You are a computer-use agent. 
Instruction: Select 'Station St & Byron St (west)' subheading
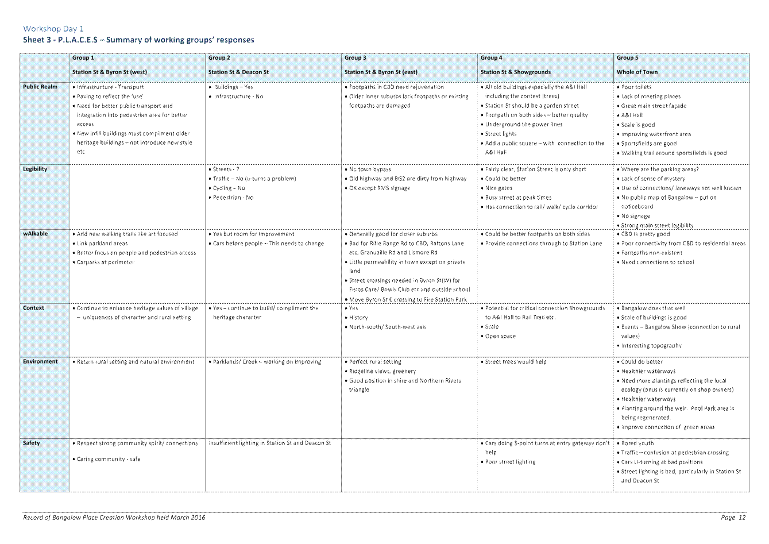click(x=110, y=72)
